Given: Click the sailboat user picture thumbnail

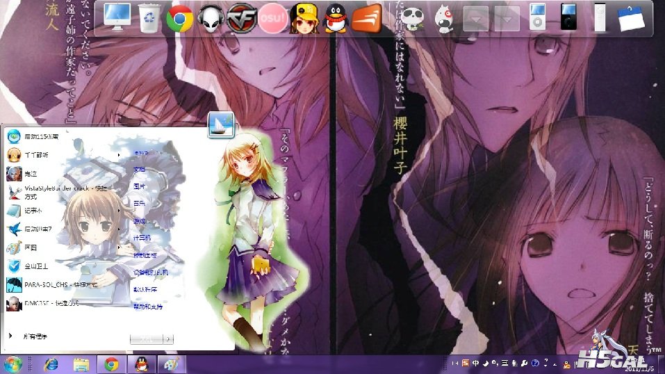Looking at the screenshot, I should [221, 125].
